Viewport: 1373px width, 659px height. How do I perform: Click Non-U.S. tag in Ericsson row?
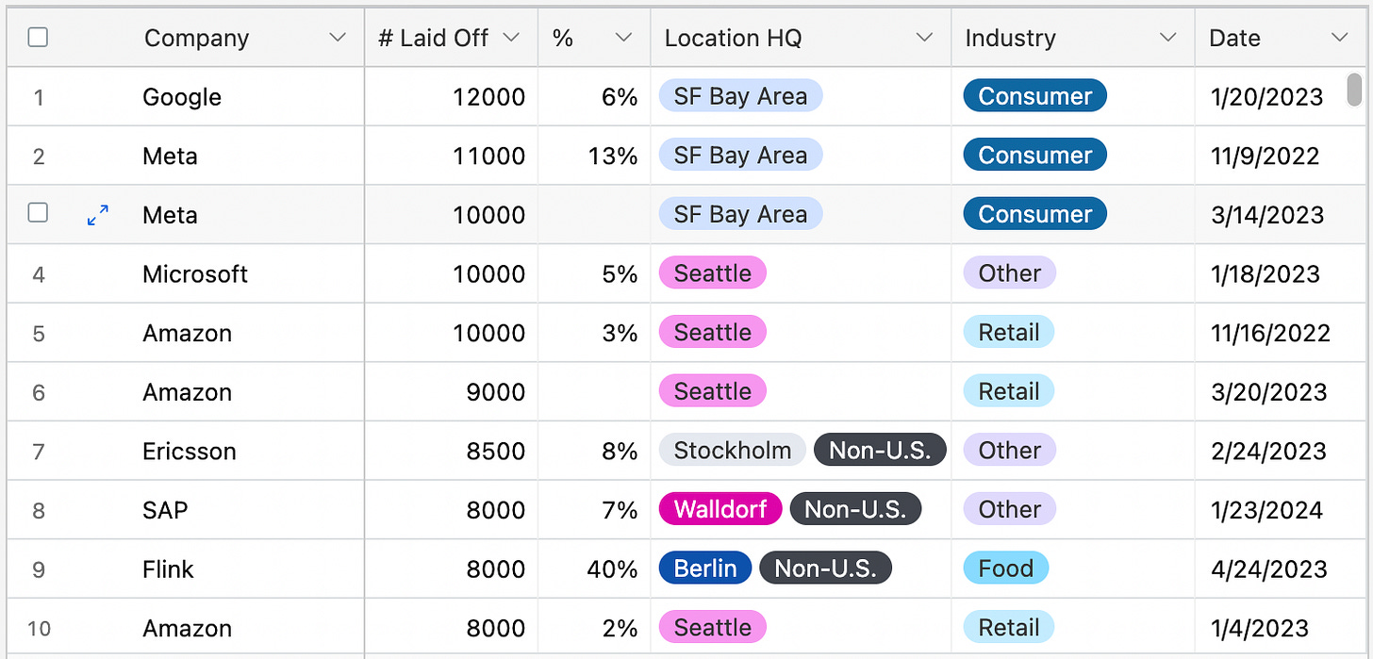tap(880, 451)
